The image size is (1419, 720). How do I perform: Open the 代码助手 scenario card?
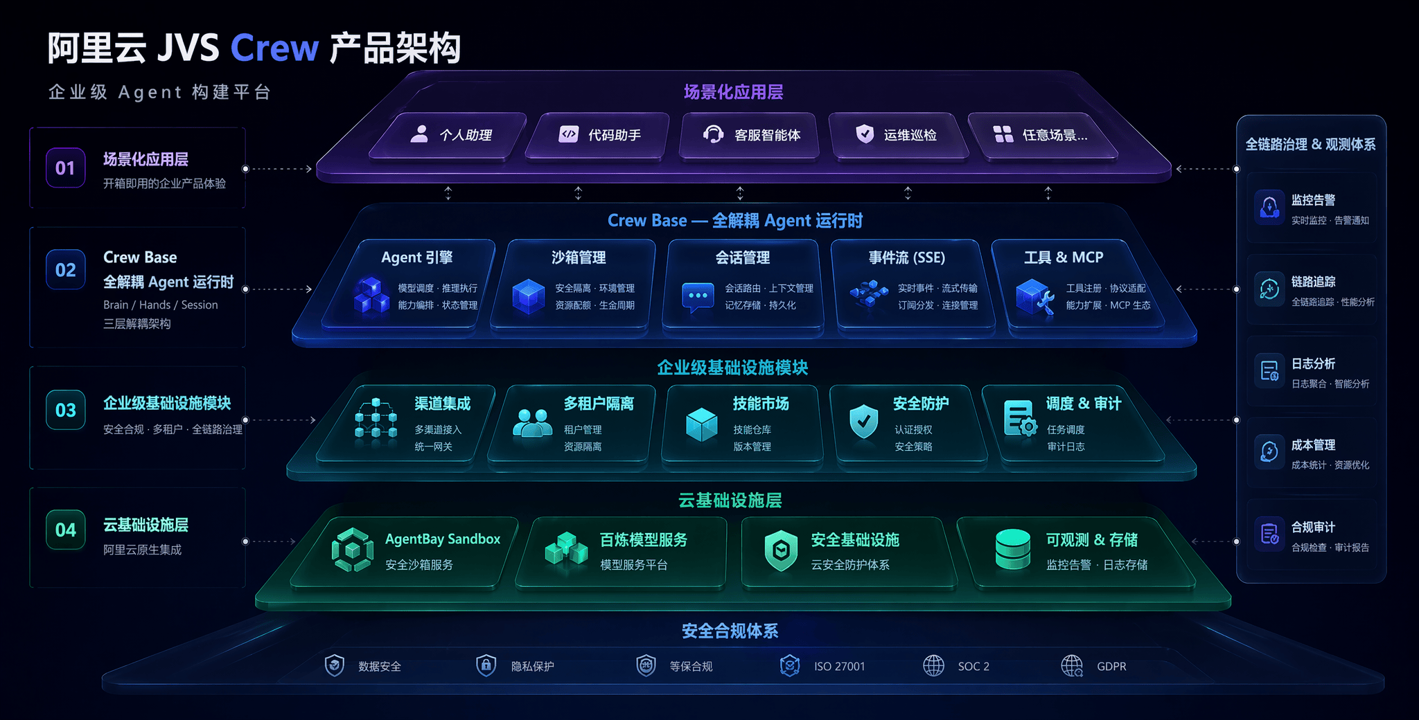pyautogui.click(x=599, y=136)
